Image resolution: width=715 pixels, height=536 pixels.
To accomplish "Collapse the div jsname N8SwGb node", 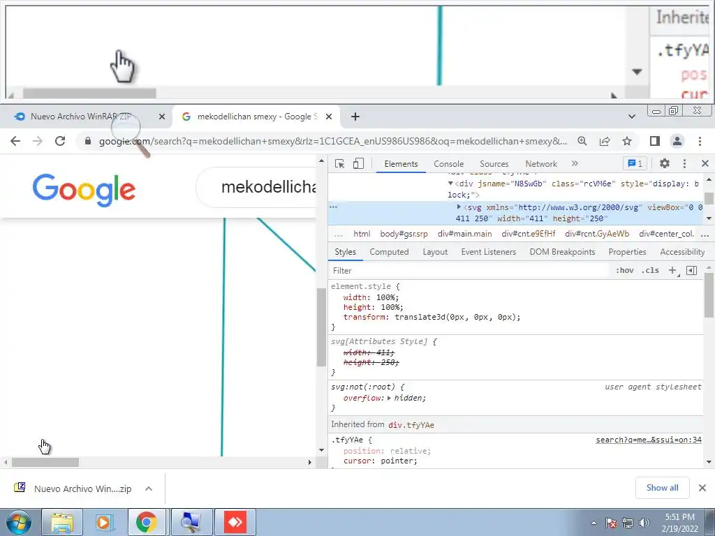I will (x=450, y=184).
